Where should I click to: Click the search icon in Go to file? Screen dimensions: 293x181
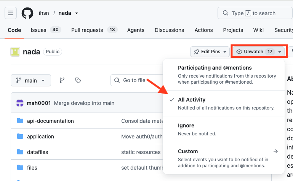[117, 80]
